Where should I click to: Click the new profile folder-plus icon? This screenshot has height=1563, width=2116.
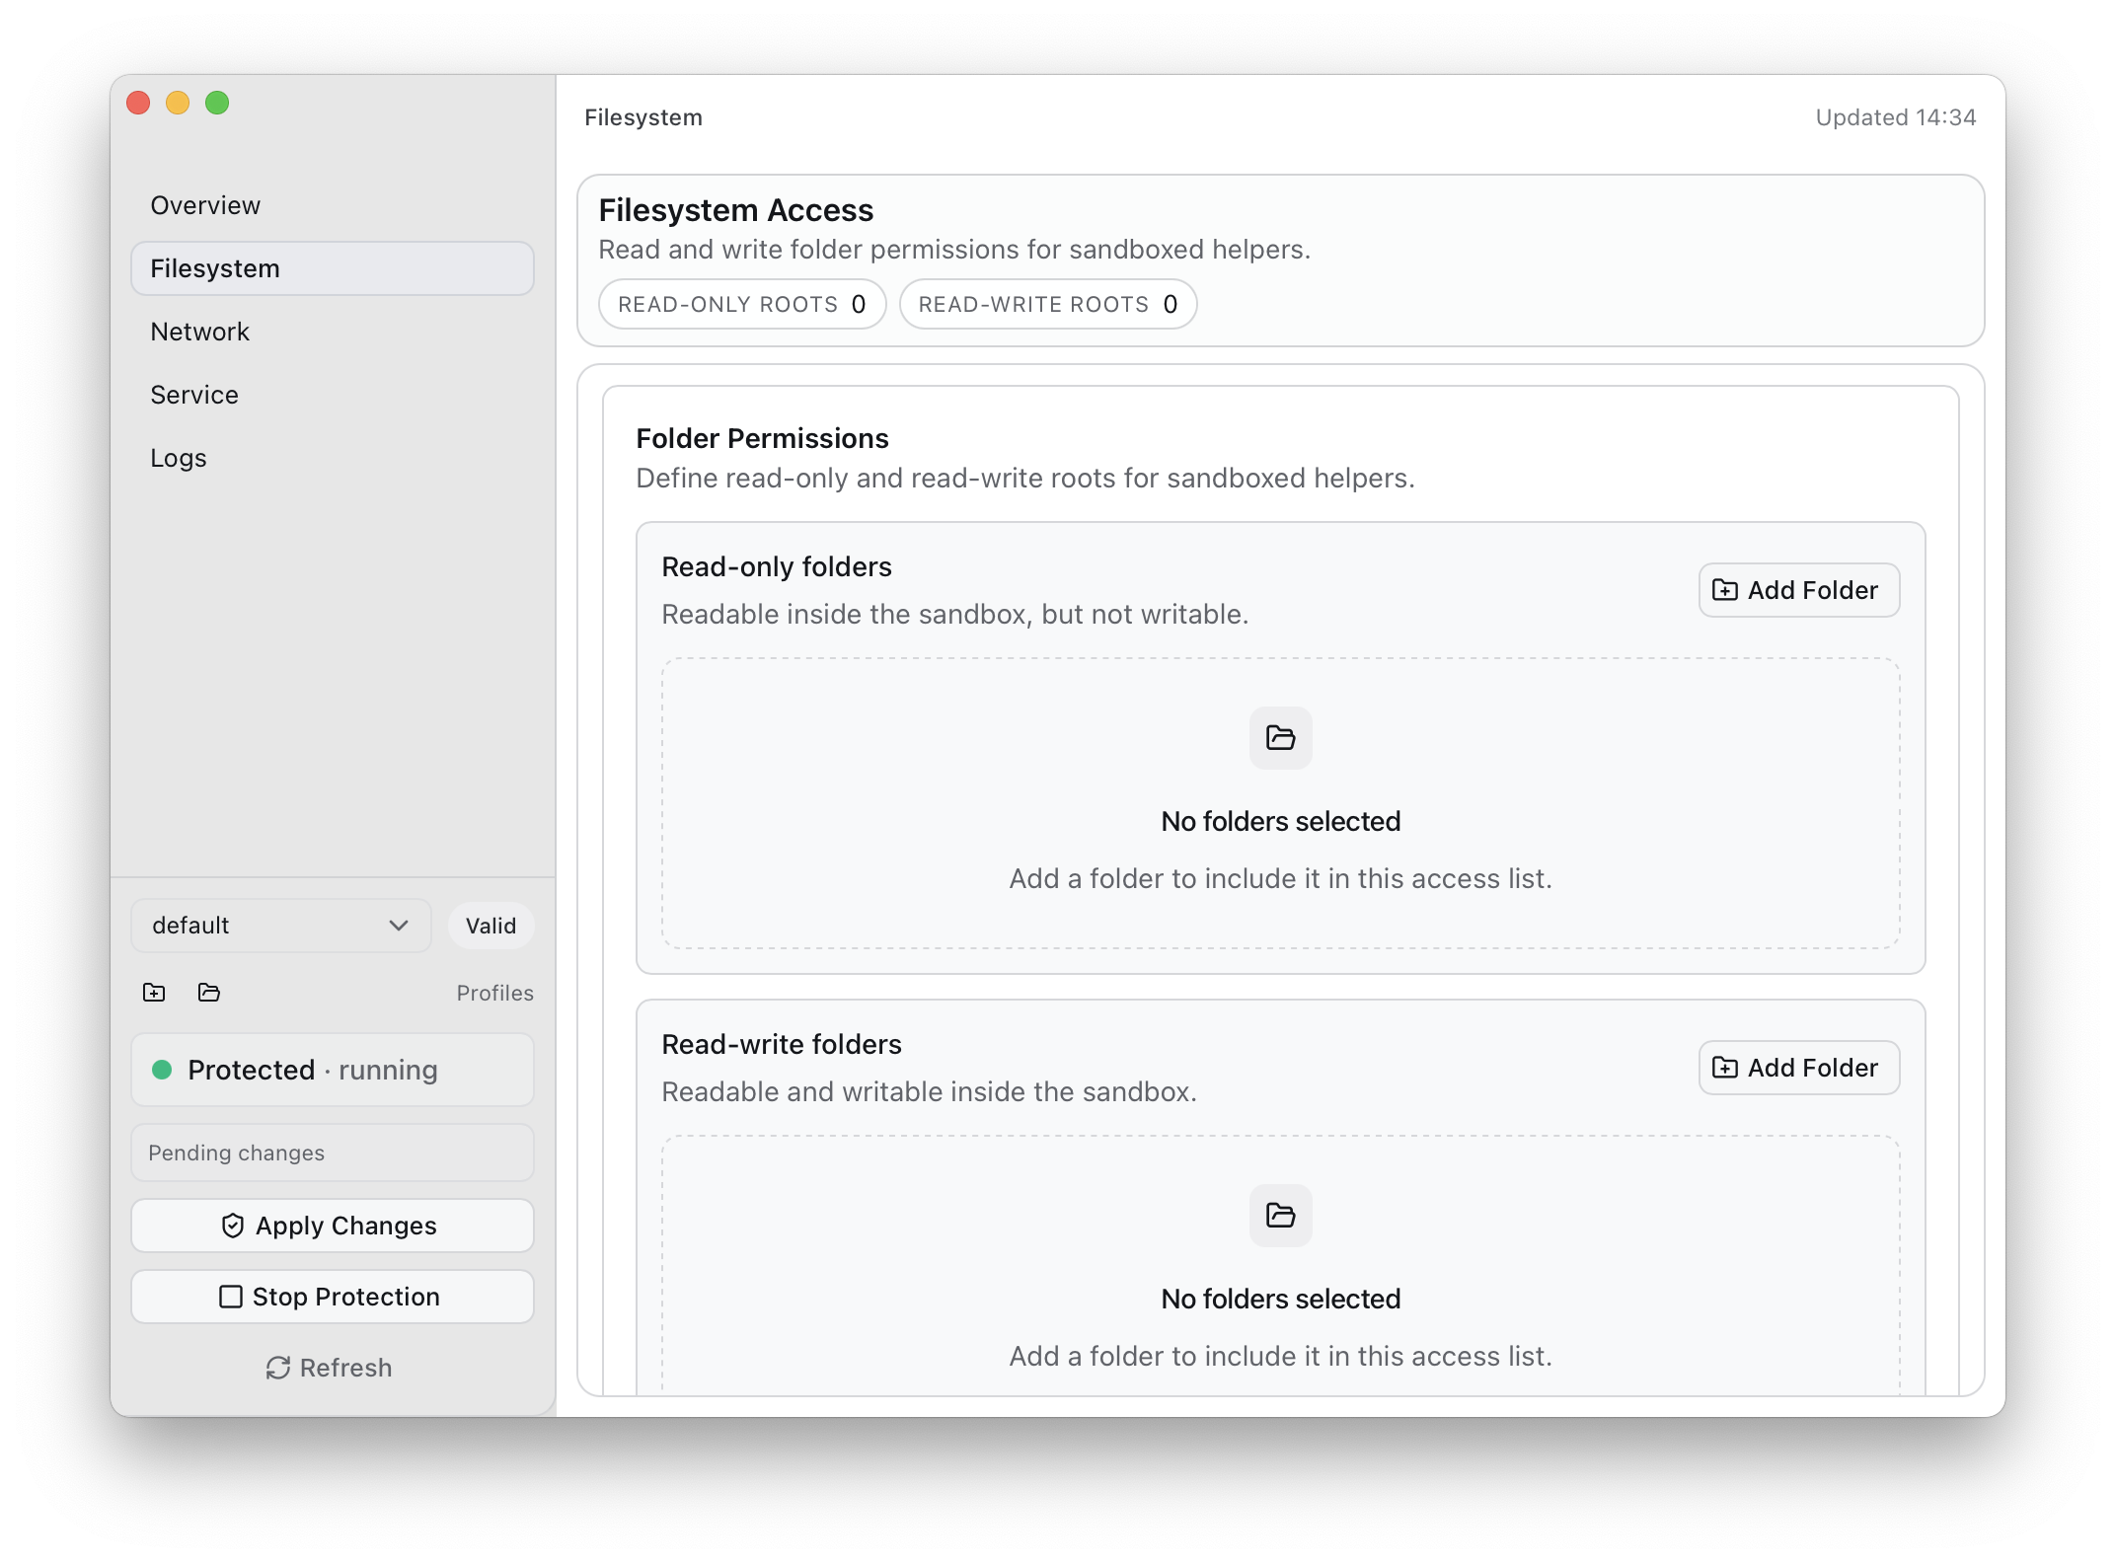pyautogui.click(x=154, y=994)
